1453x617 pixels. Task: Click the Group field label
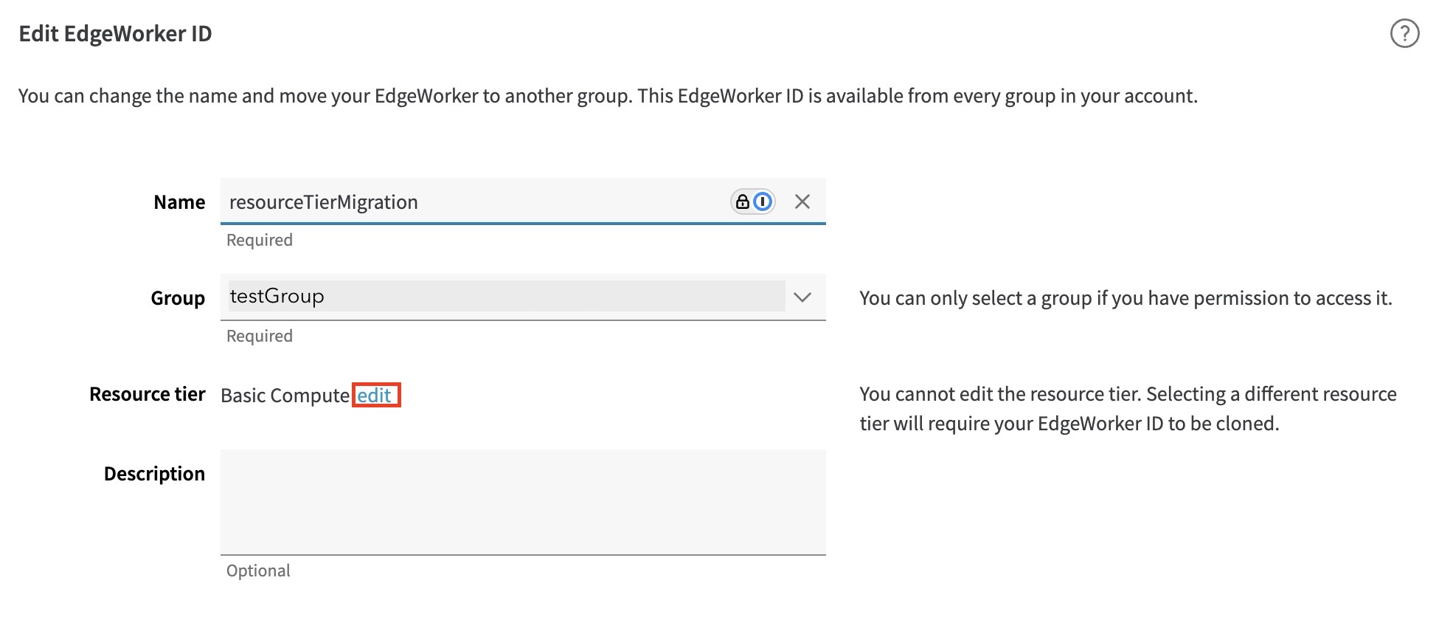click(x=178, y=298)
